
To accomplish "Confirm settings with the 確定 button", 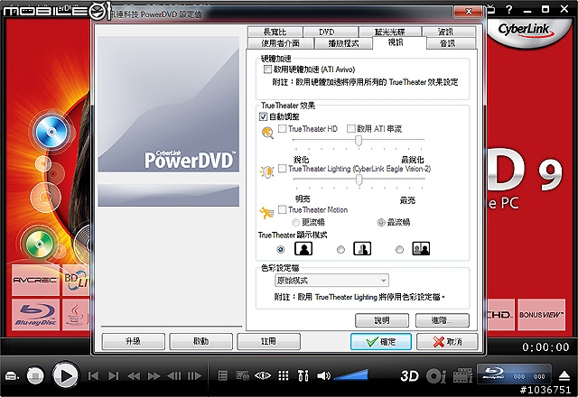I will point(381,342).
